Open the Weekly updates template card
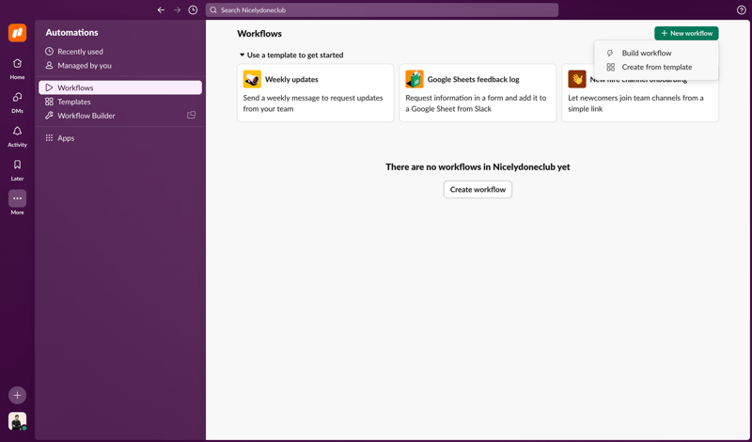Screen dimensions: 752x442 coord(315,93)
